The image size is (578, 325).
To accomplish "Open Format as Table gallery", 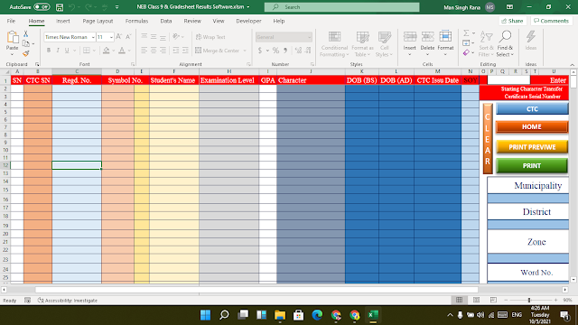I will point(362,44).
